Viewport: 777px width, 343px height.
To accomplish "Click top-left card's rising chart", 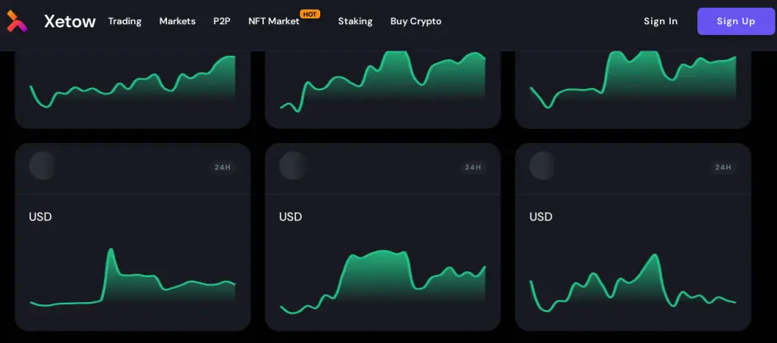I will click(x=133, y=87).
